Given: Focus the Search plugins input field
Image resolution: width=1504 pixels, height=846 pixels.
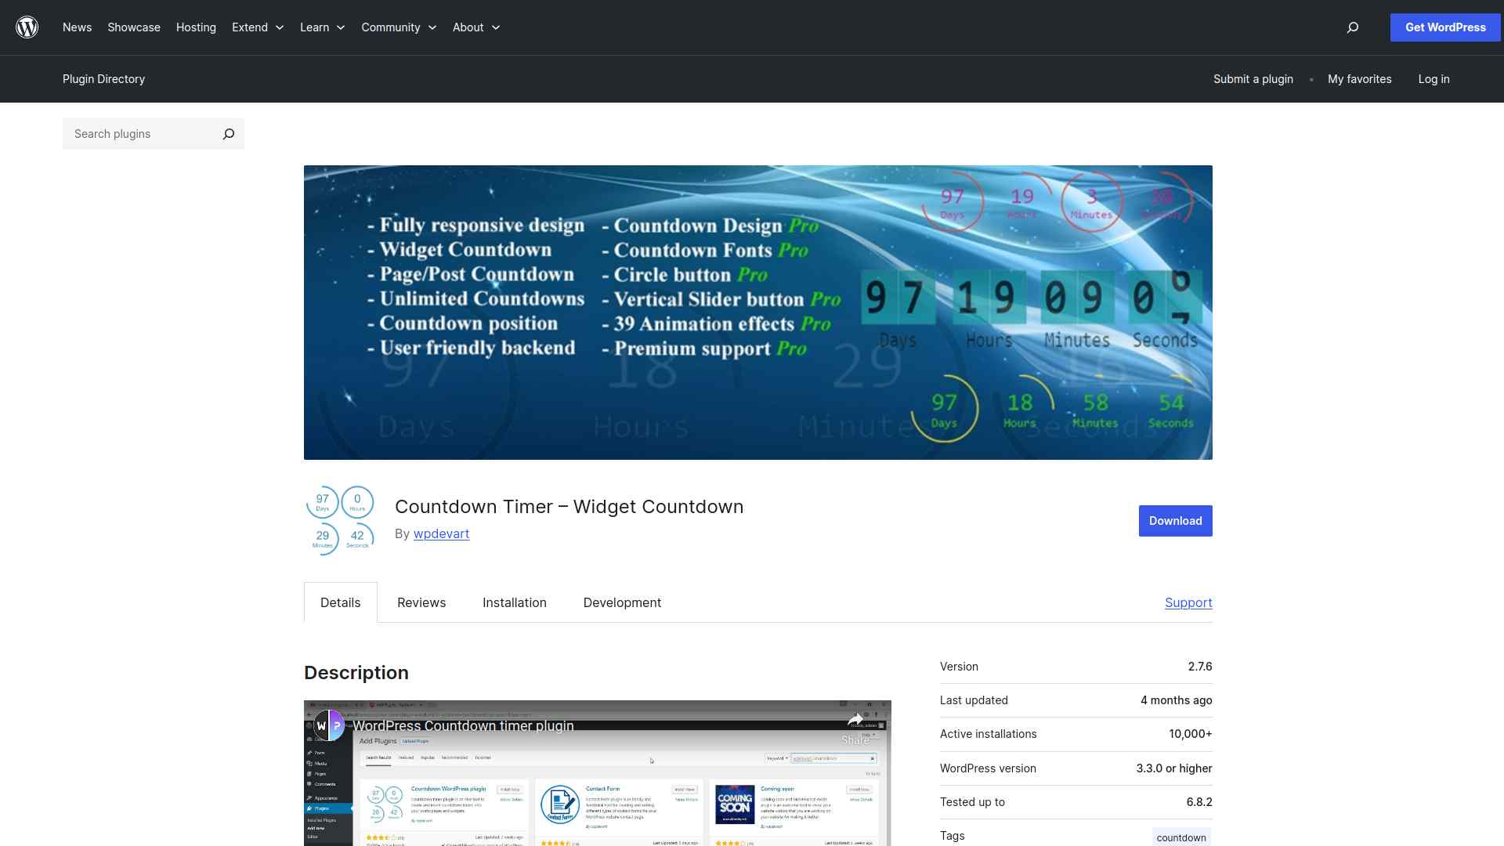Looking at the screenshot, I should point(141,134).
